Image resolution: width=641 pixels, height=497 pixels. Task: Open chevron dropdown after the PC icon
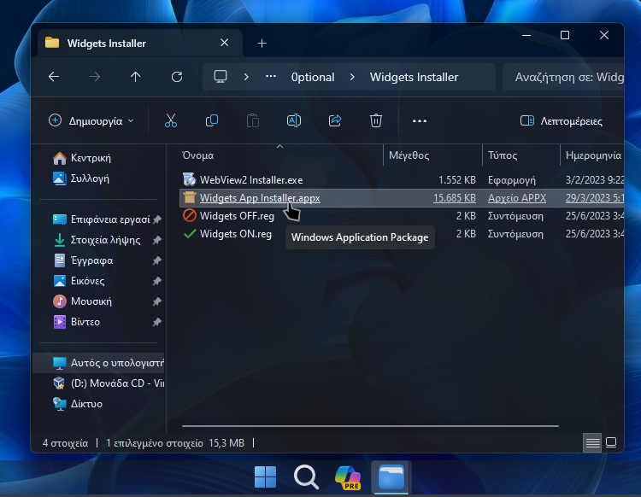click(x=246, y=77)
